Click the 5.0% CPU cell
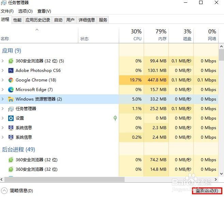This screenshot has width=224, height=197. (131, 99)
